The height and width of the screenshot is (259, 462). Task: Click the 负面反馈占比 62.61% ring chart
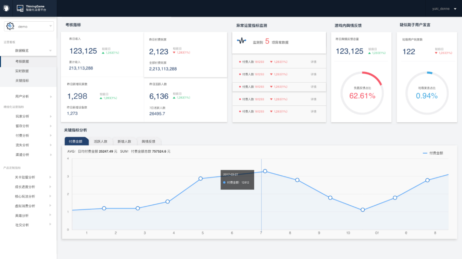click(x=362, y=93)
